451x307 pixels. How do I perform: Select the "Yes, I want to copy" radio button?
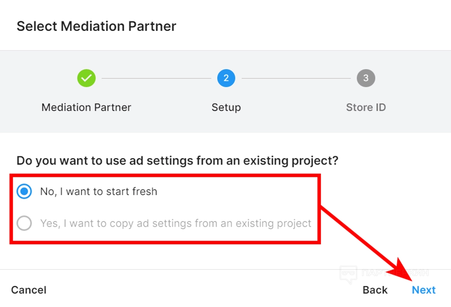pyautogui.click(x=24, y=223)
